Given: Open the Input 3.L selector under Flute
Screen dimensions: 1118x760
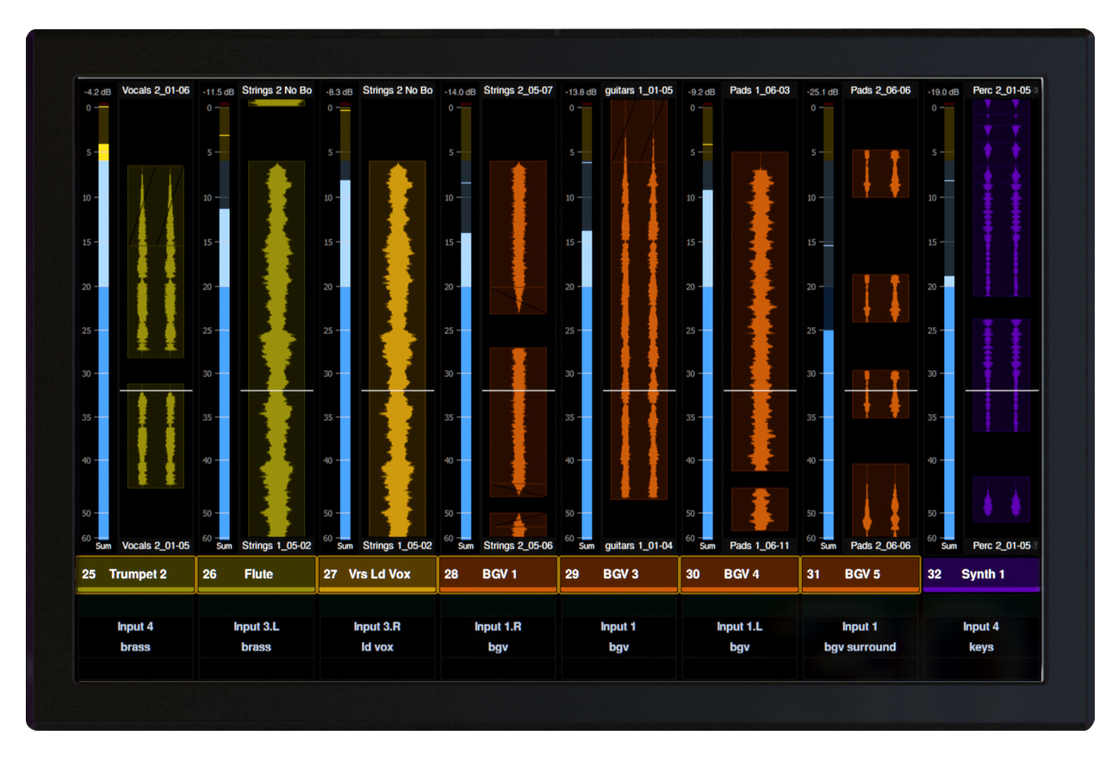Looking at the screenshot, I should 257,627.
